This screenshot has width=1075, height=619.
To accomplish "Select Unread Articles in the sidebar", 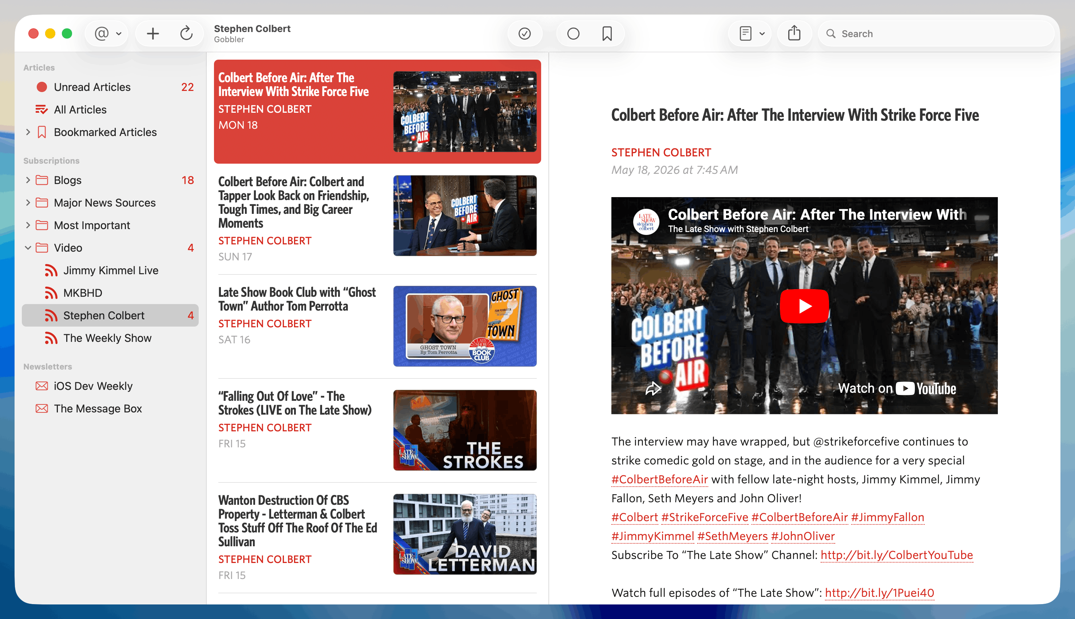I will coord(110,87).
